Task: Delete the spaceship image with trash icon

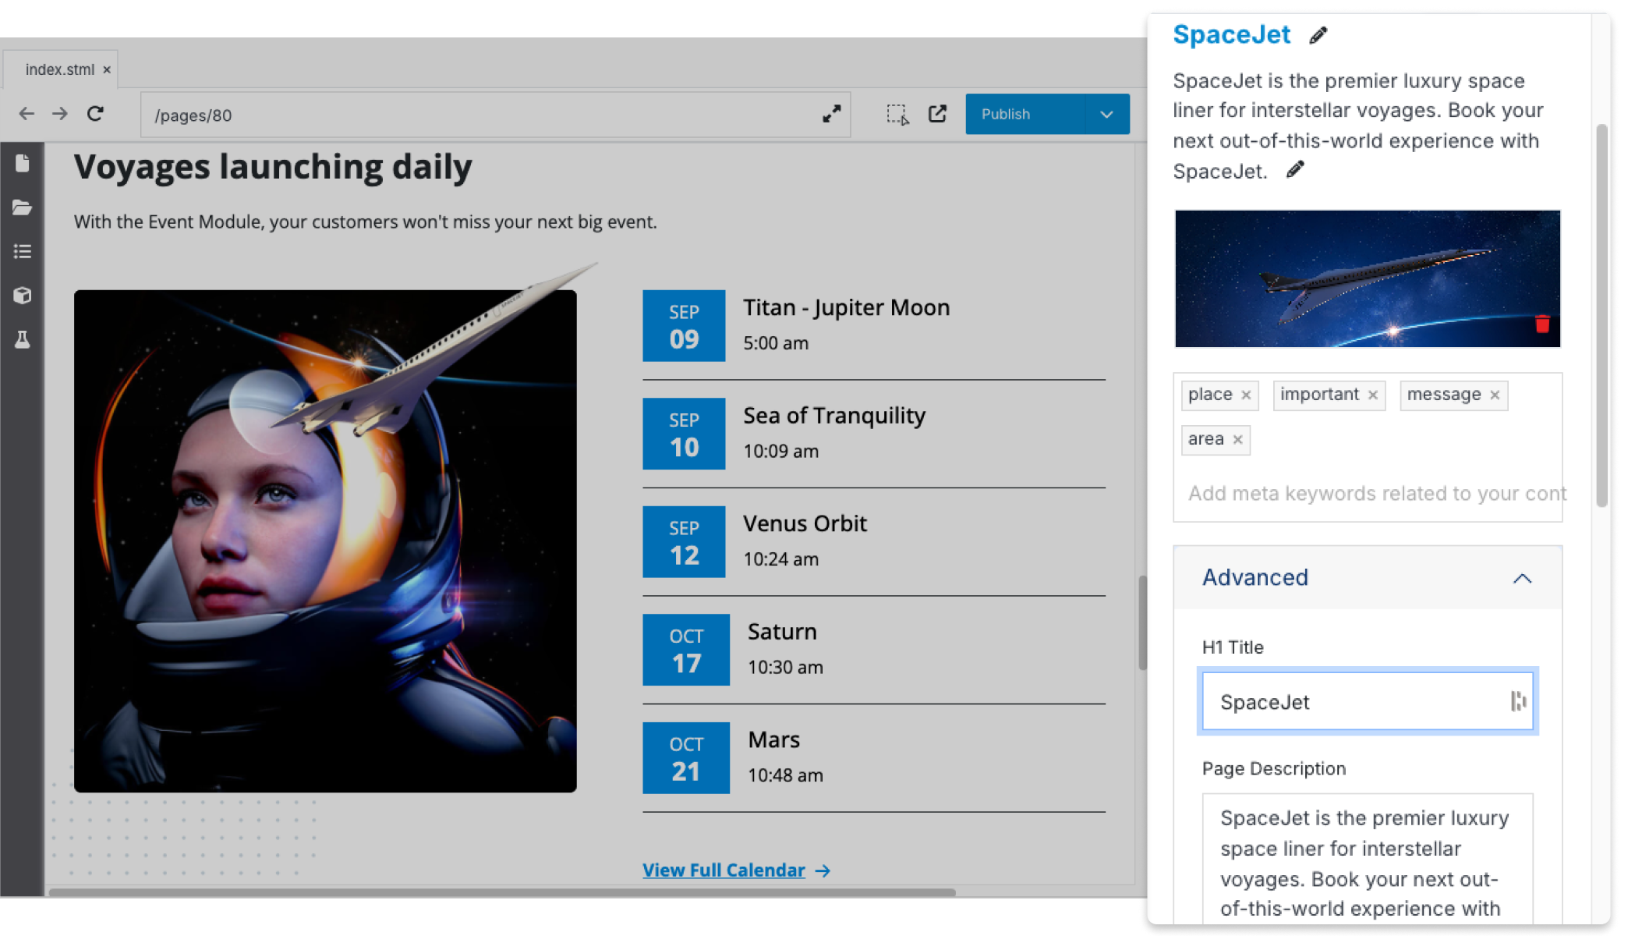Action: click(x=1541, y=324)
